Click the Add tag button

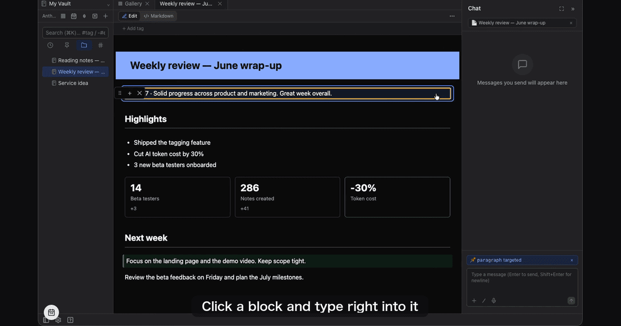click(x=133, y=28)
